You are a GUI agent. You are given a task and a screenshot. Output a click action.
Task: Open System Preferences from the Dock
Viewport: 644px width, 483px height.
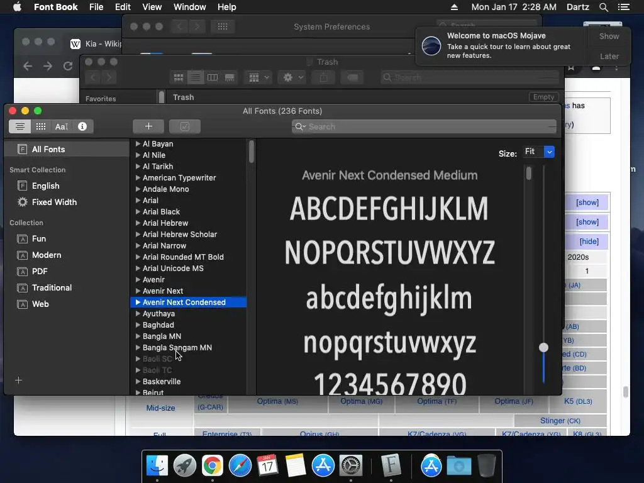(350, 466)
